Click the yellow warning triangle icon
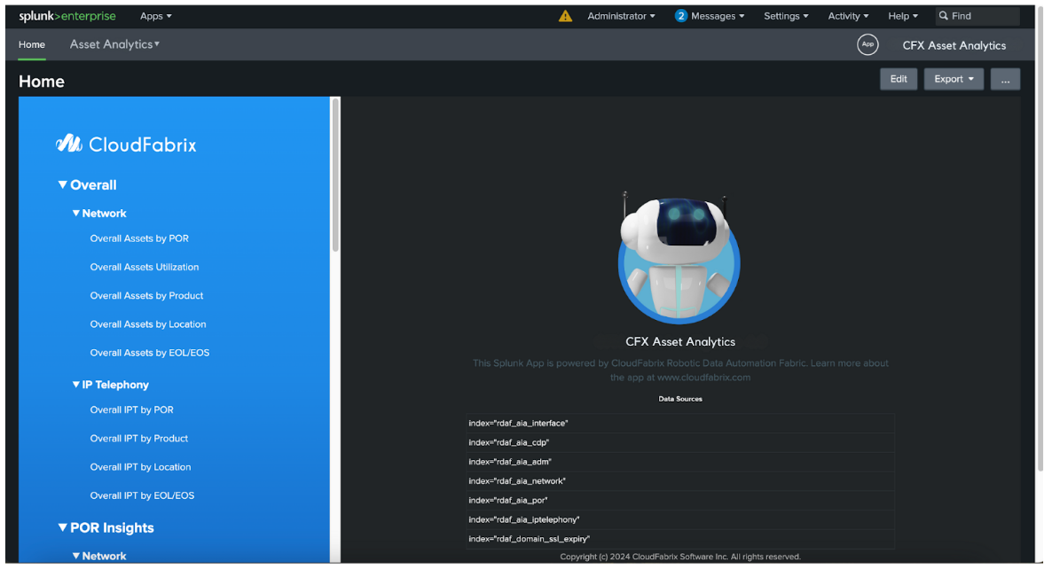1044x569 pixels. point(565,16)
